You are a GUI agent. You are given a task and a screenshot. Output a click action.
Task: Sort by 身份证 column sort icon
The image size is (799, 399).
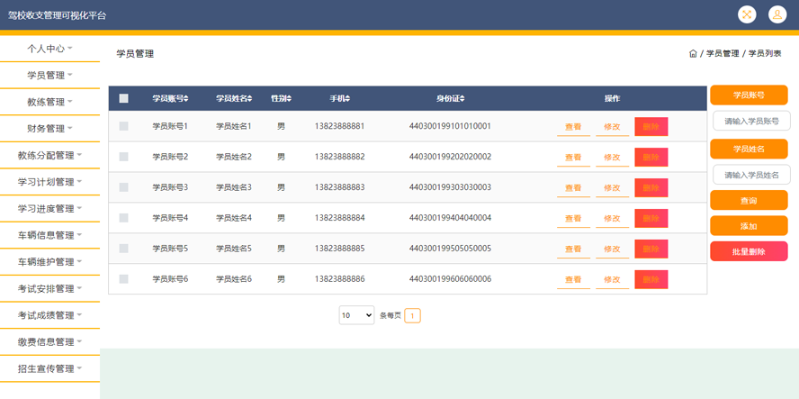[462, 99]
